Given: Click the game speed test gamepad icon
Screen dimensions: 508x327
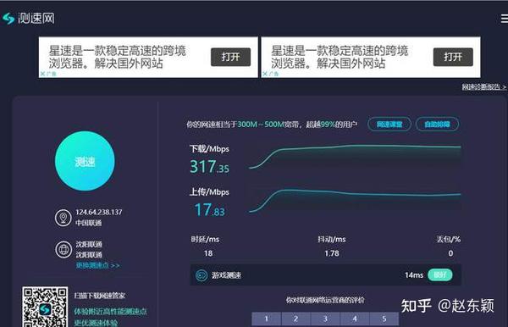Looking at the screenshot, I should pyautogui.click(x=202, y=275).
